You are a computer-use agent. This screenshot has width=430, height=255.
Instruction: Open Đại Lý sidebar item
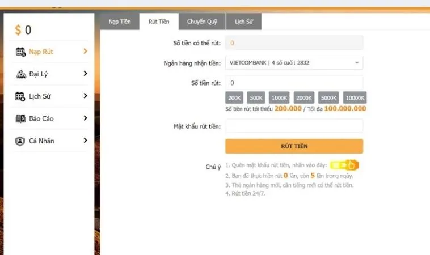(51, 74)
